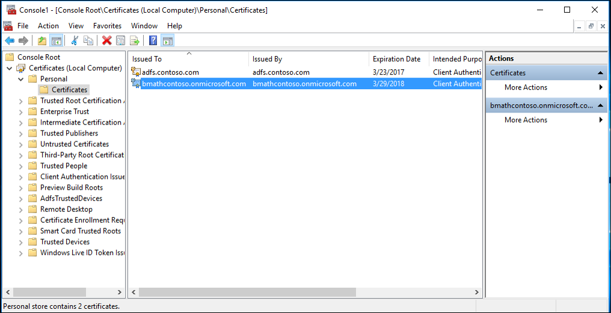Open the Window menu
The width and height of the screenshot is (611, 313).
pyautogui.click(x=144, y=26)
